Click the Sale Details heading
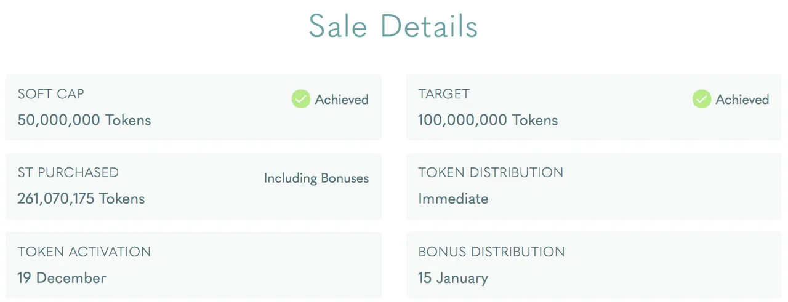The image size is (788, 302). pyautogui.click(x=393, y=26)
